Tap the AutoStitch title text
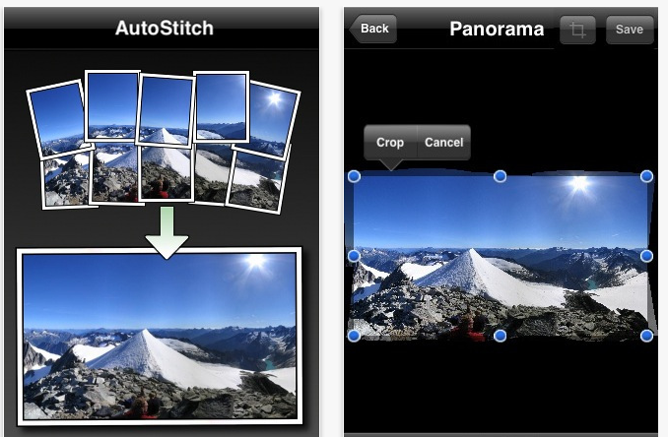Image resolution: width=668 pixels, height=437 pixels. point(164,27)
